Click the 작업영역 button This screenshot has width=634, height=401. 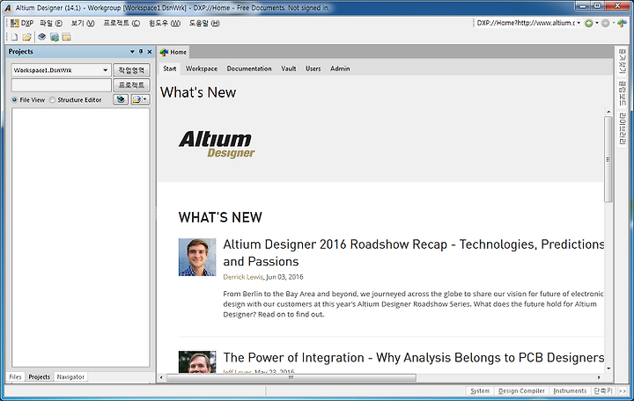(131, 70)
